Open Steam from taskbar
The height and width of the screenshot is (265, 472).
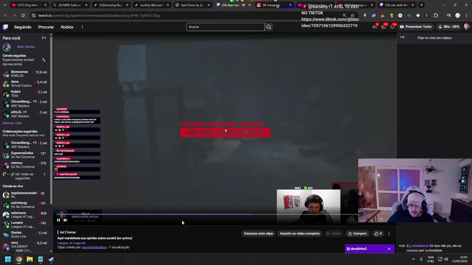(51, 259)
